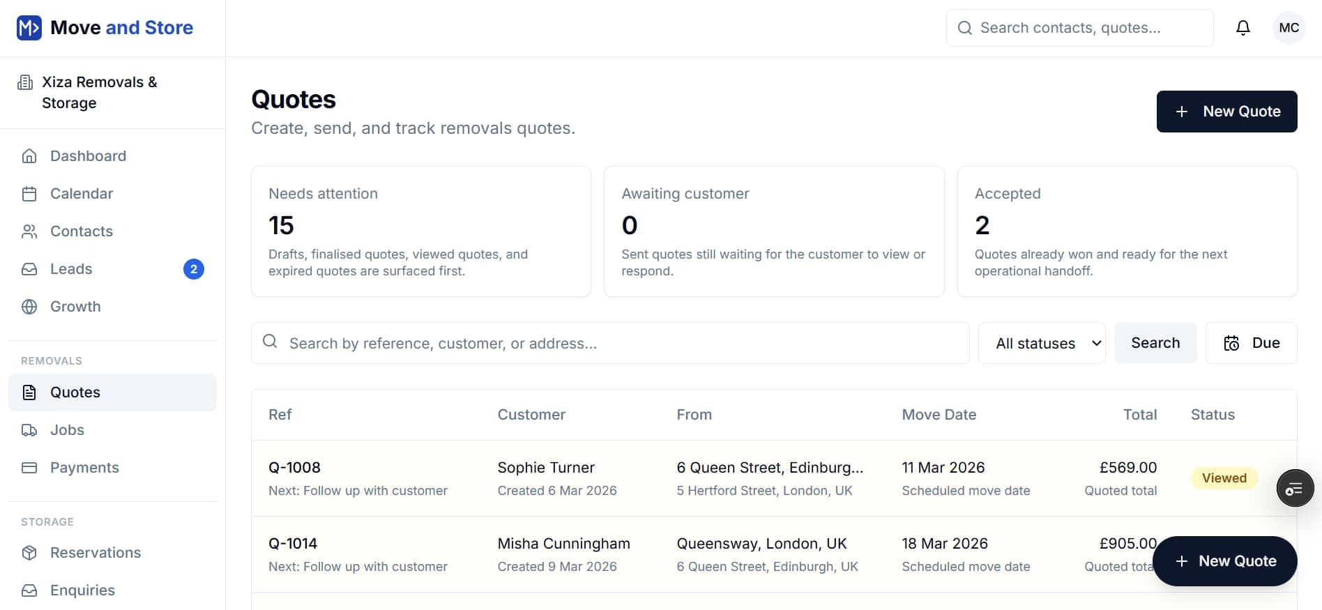This screenshot has width=1322, height=610.
Task: Click move date 18 Mar 2026
Action: (945, 544)
